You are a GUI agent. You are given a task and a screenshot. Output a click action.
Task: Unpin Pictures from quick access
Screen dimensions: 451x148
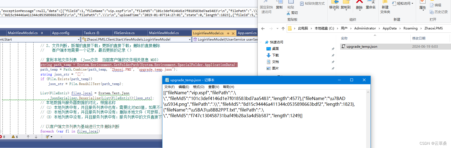333,68
